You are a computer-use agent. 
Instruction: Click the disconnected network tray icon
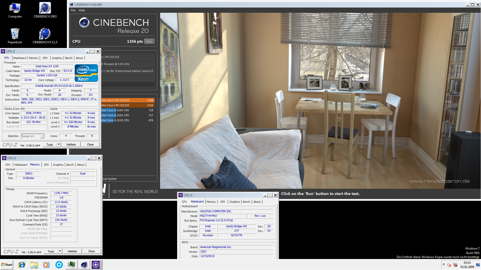[455, 265]
